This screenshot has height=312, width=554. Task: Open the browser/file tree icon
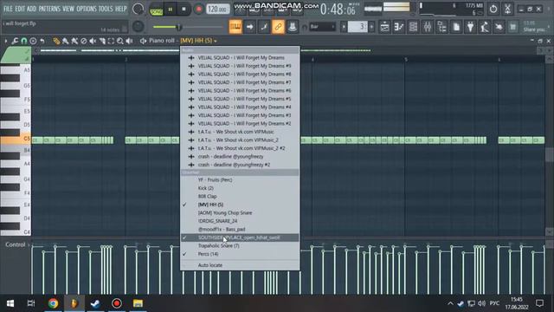point(442,27)
